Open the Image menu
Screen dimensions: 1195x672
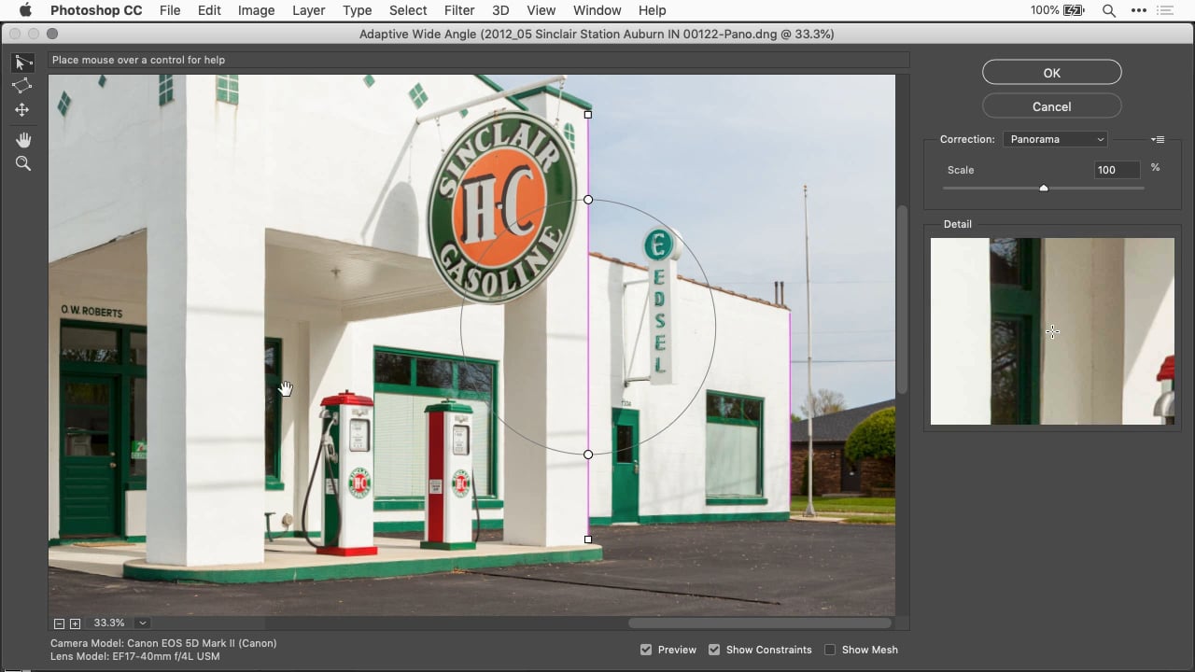point(256,10)
